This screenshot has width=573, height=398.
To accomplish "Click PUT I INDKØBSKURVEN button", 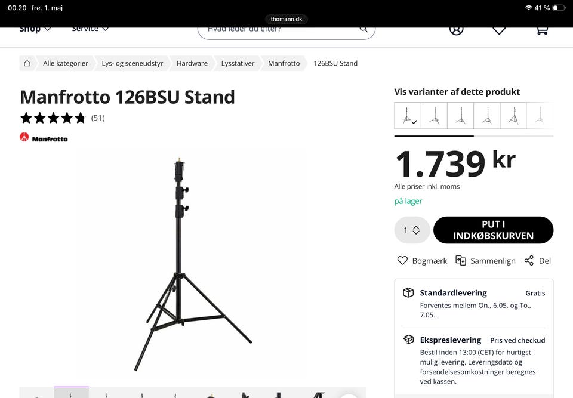I will point(494,230).
